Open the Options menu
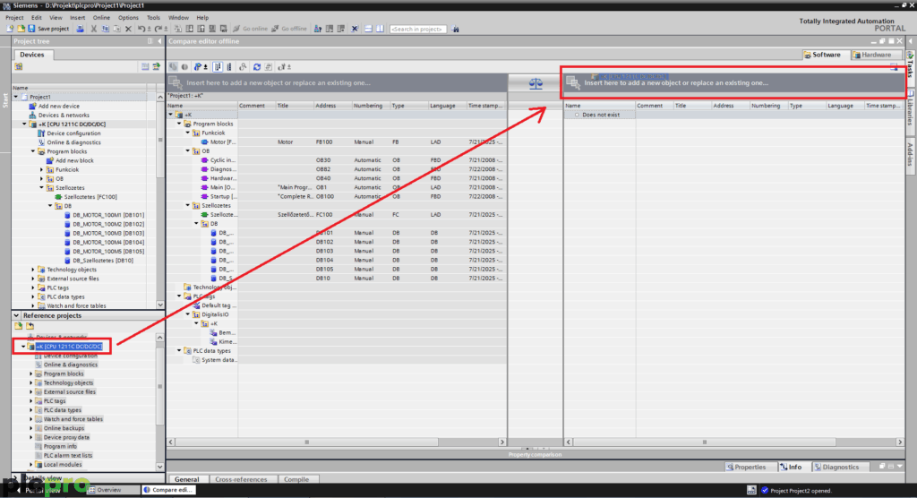 (x=128, y=18)
